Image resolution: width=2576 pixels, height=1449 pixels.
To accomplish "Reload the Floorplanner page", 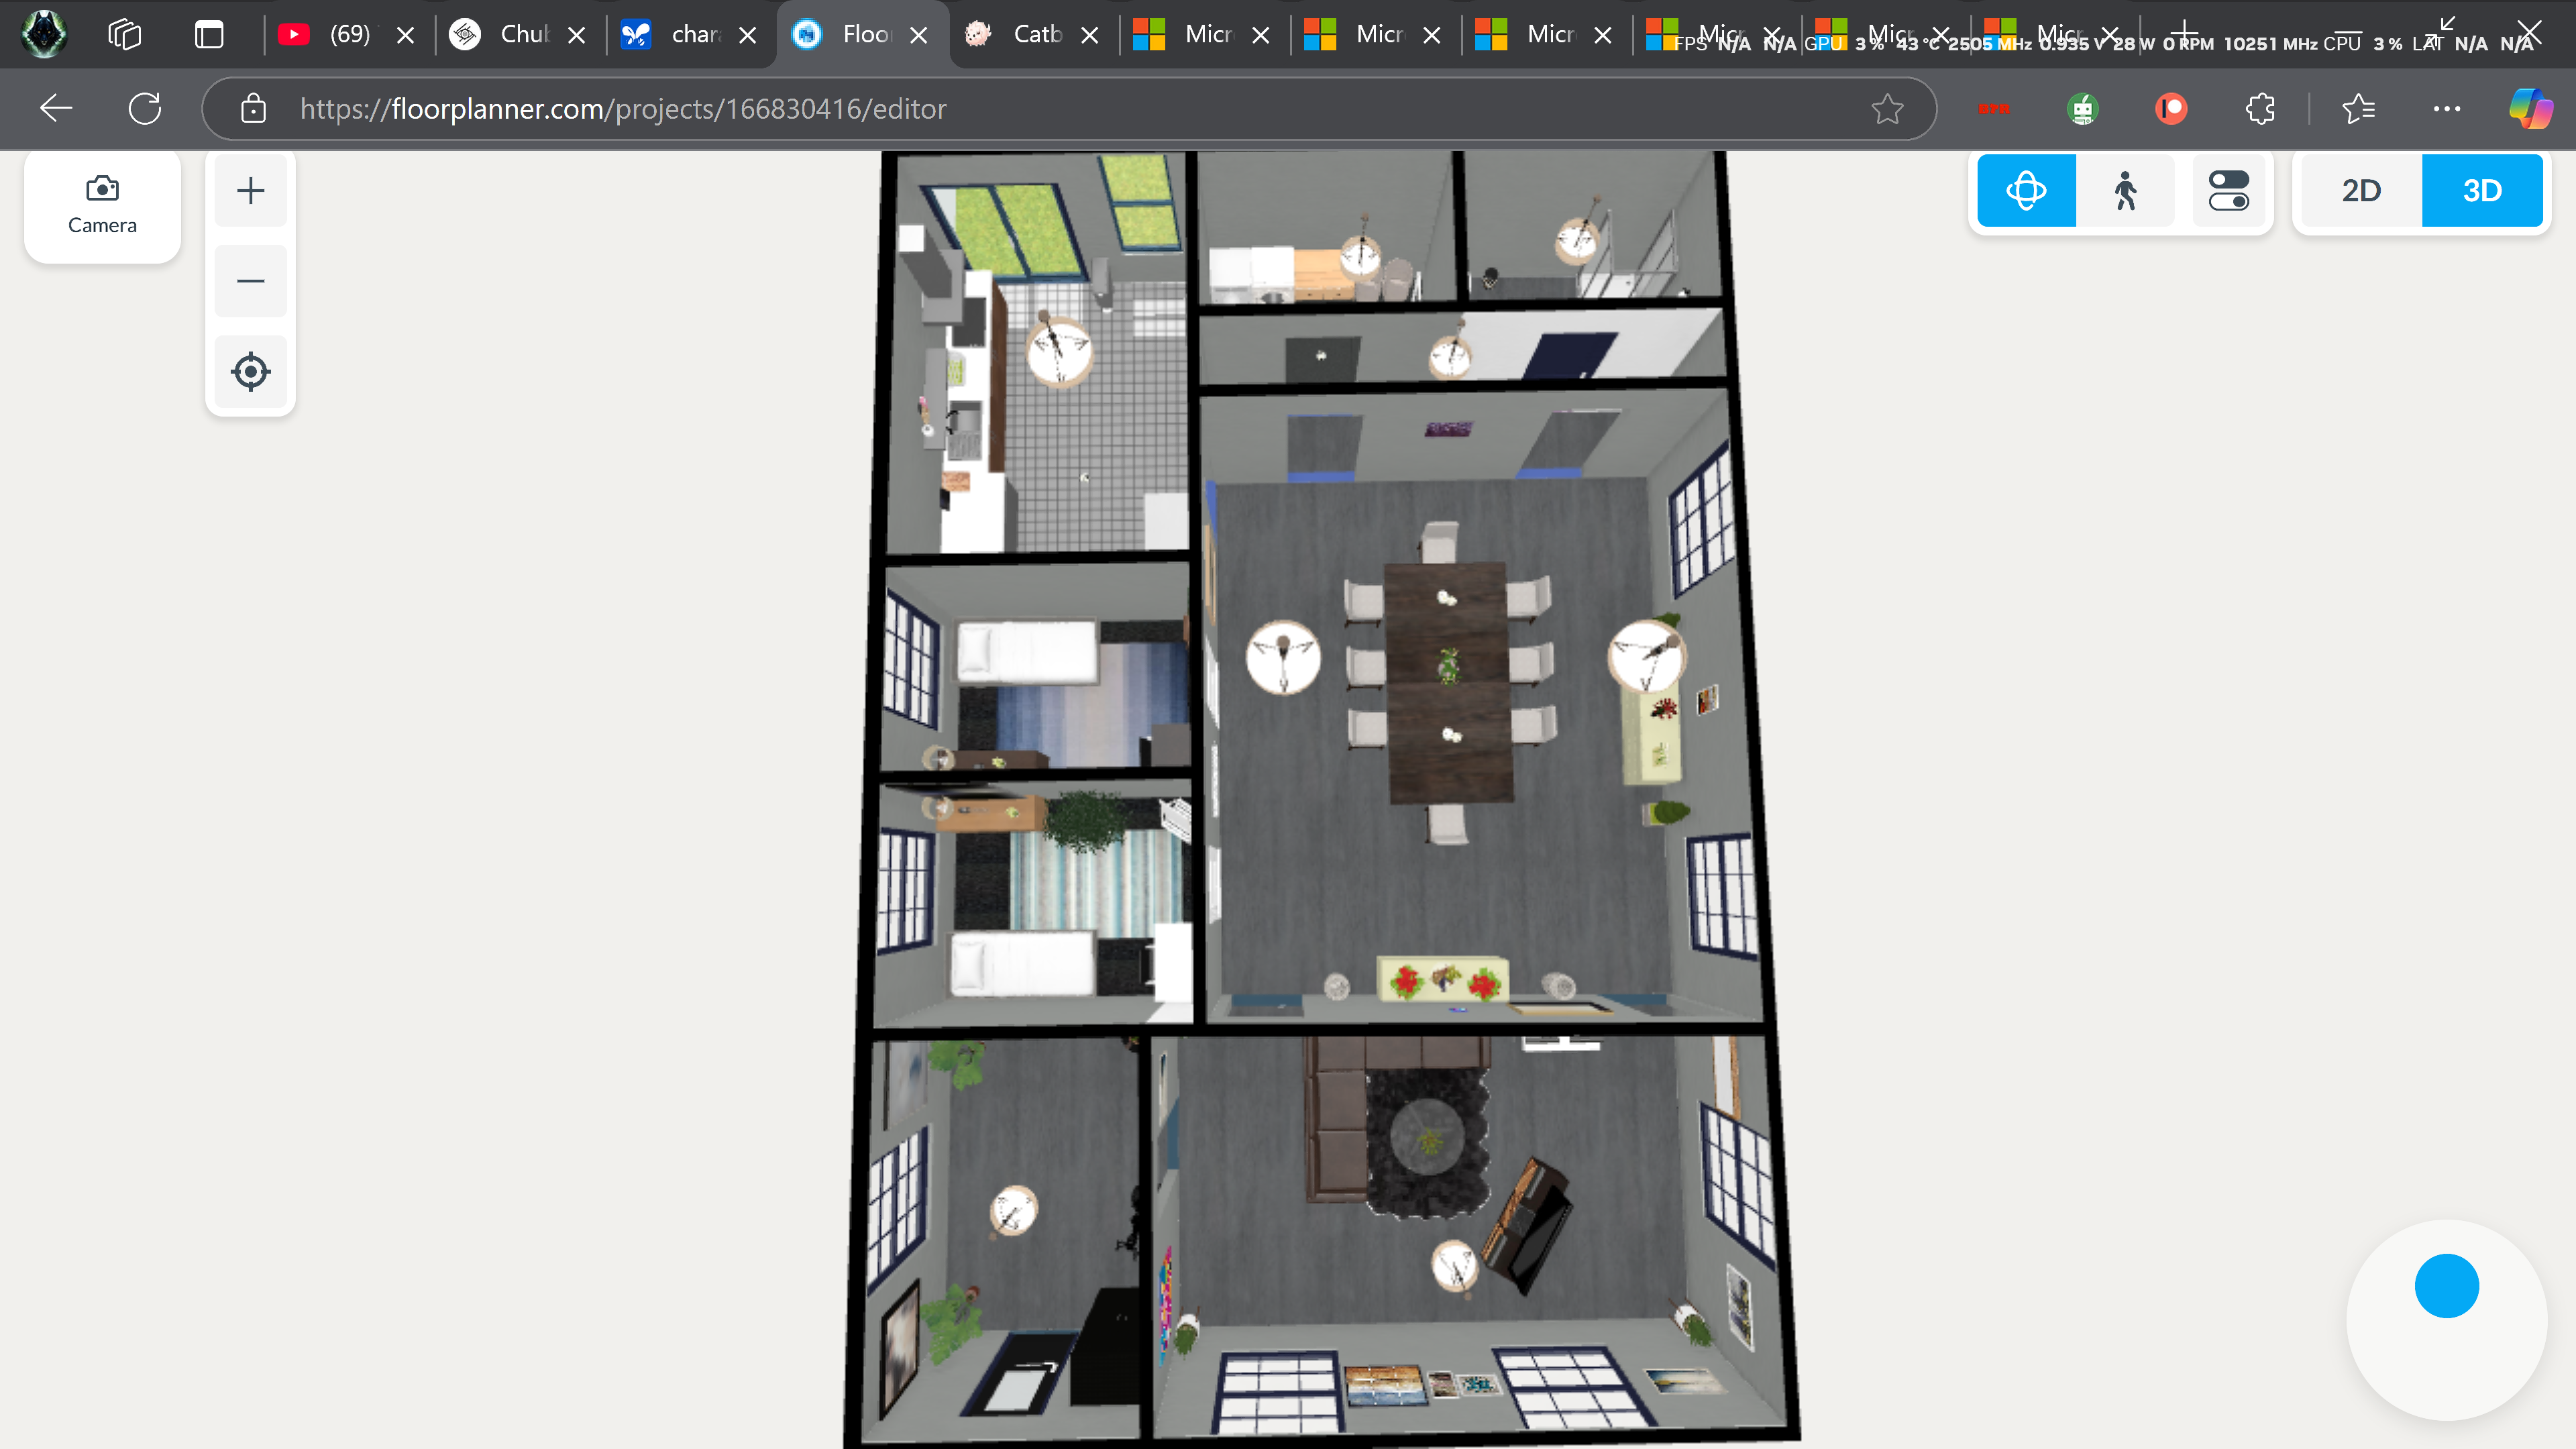I will [145, 108].
